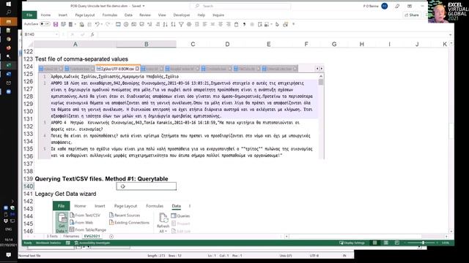Viewport: 469px width, 263px height.
Task: Click Page Break Preview icon in status bar
Action: pyautogui.click(x=397, y=243)
